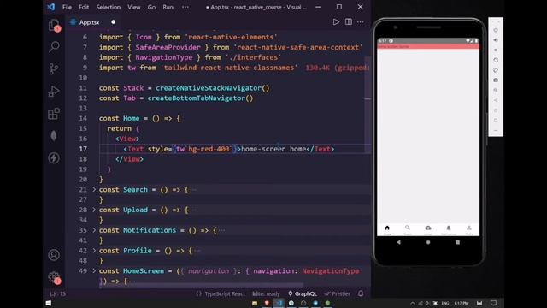
Task: Open the lightning bolt extension view
Action: pyautogui.click(x=54, y=157)
